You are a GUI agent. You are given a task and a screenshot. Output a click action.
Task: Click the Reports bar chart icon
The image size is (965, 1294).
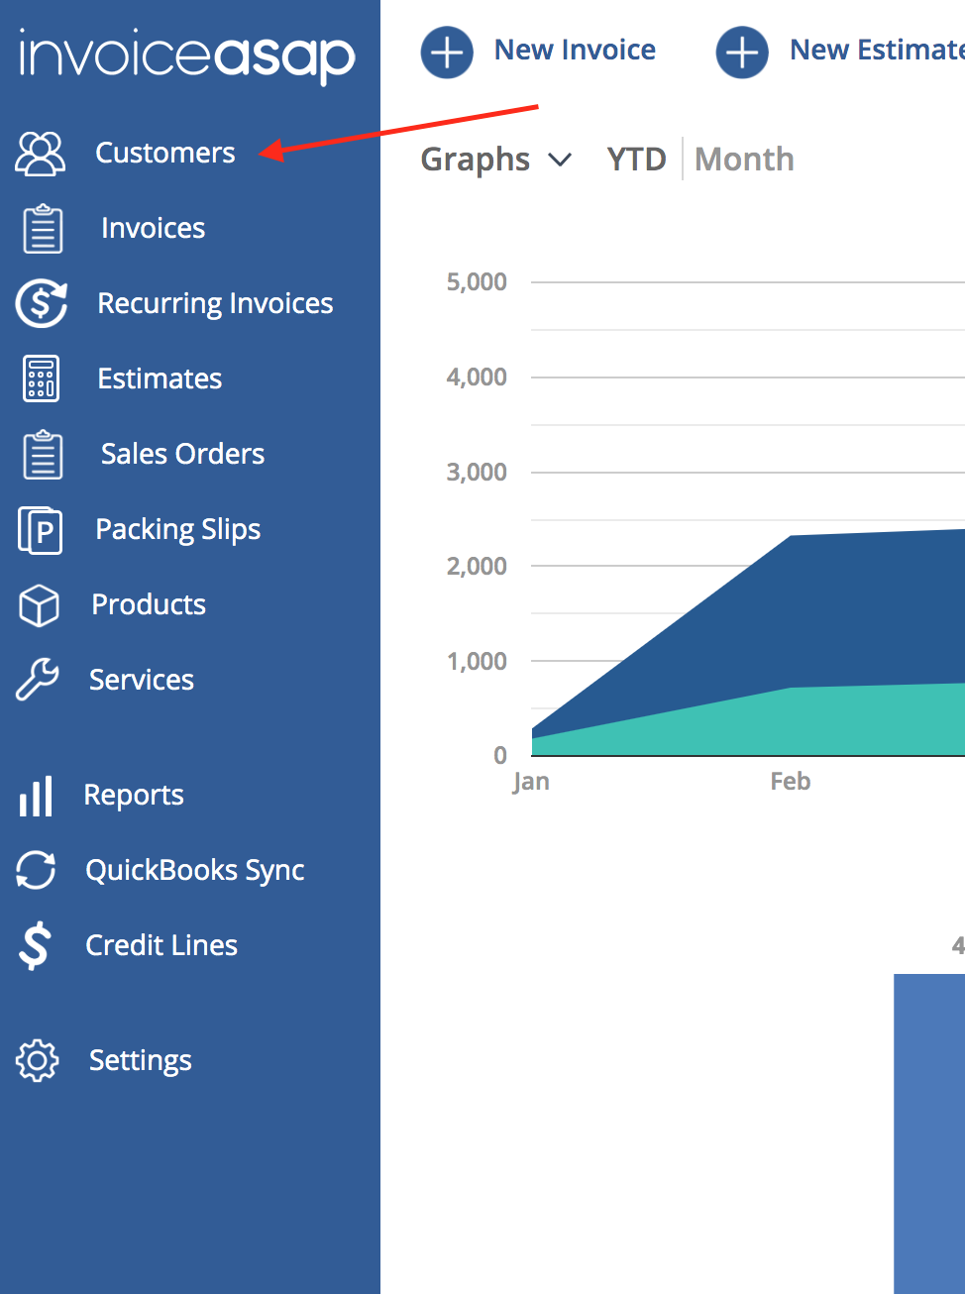tap(36, 796)
